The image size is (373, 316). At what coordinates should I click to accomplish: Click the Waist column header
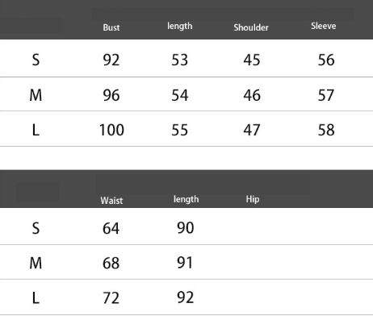[x=111, y=201]
